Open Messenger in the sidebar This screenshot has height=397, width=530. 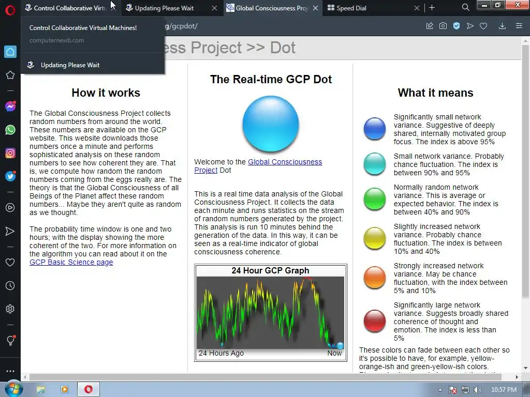[10, 106]
